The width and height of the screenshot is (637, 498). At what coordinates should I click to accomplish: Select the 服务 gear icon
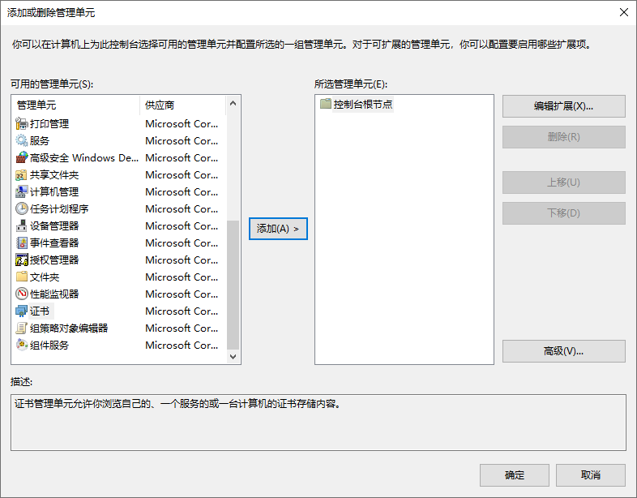tap(22, 141)
